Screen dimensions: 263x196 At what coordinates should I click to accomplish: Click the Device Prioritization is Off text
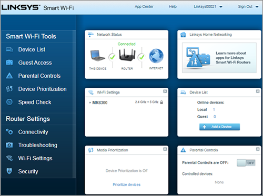127,171
